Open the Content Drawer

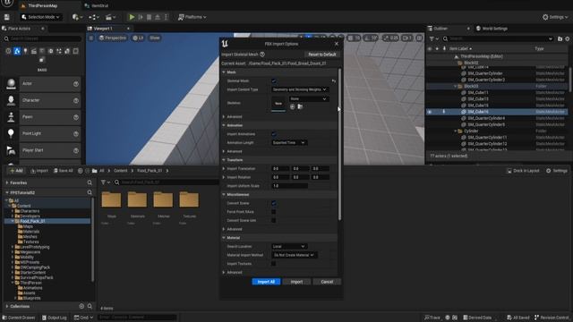[x=19, y=318]
